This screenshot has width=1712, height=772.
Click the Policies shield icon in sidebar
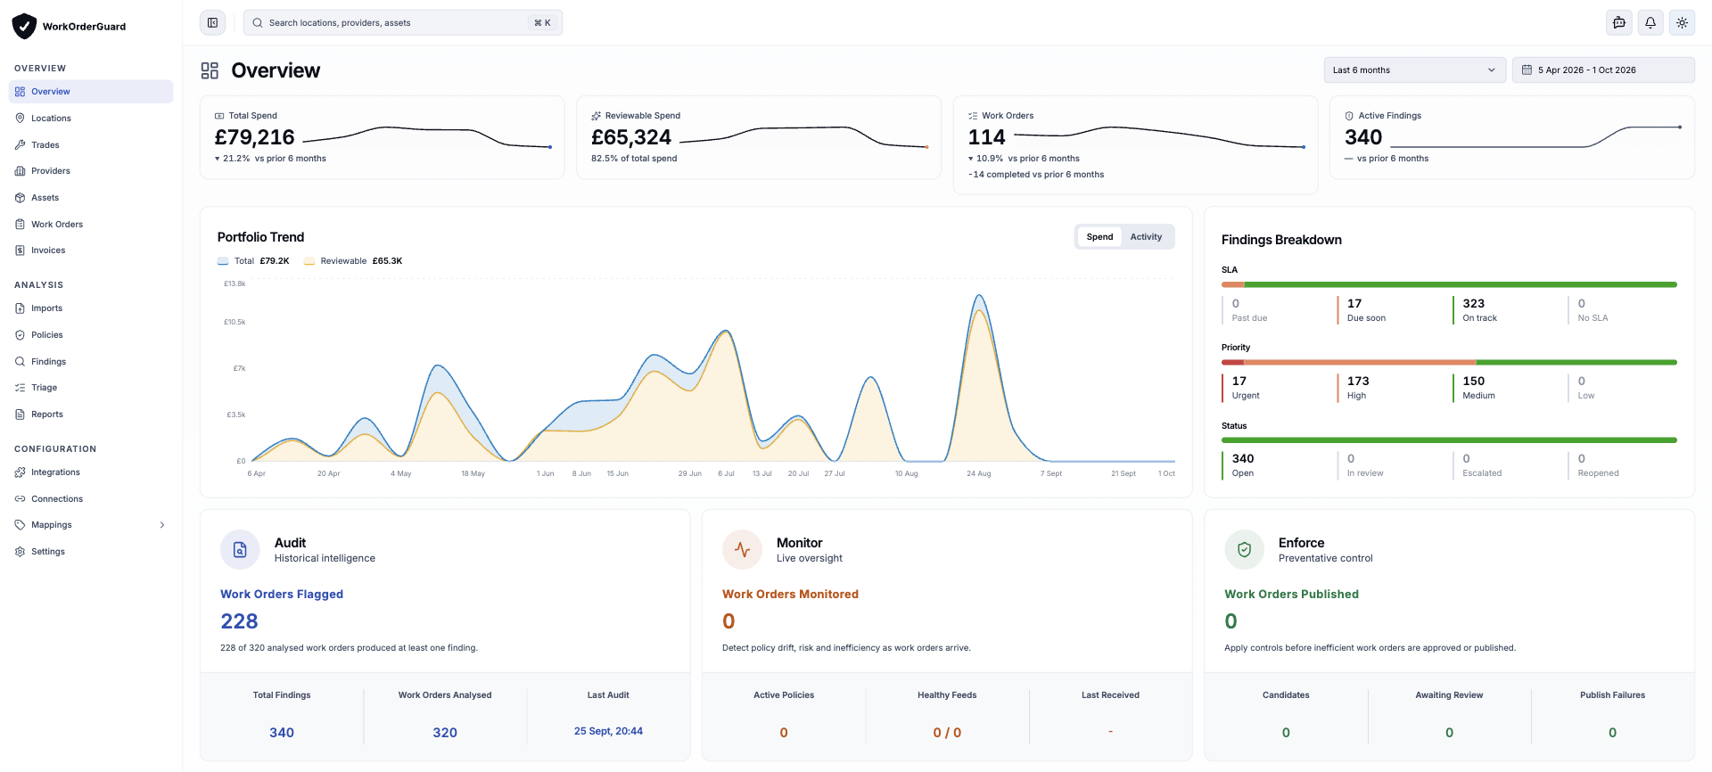tap(20, 335)
